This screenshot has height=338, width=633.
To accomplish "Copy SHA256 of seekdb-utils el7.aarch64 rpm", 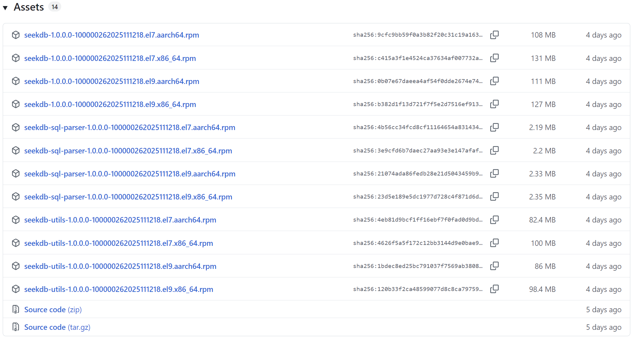I will tap(494, 220).
